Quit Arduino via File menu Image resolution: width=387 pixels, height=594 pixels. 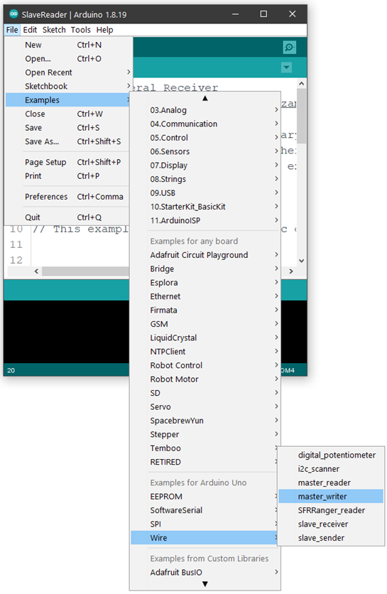68,217
